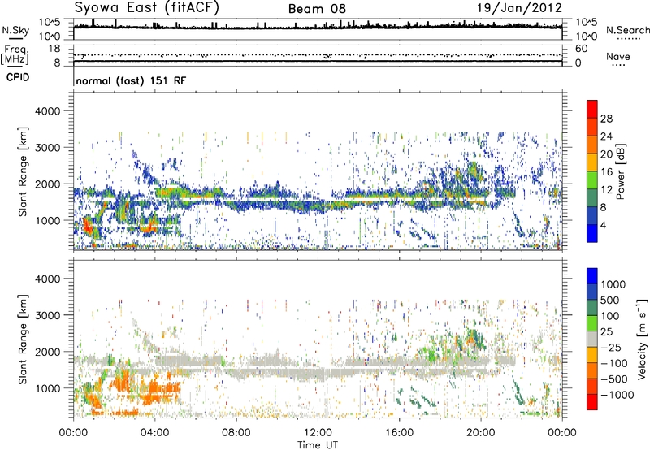Click the 'Nave' legend label
This screenshot has height=450, width=650.
(618, 57)
